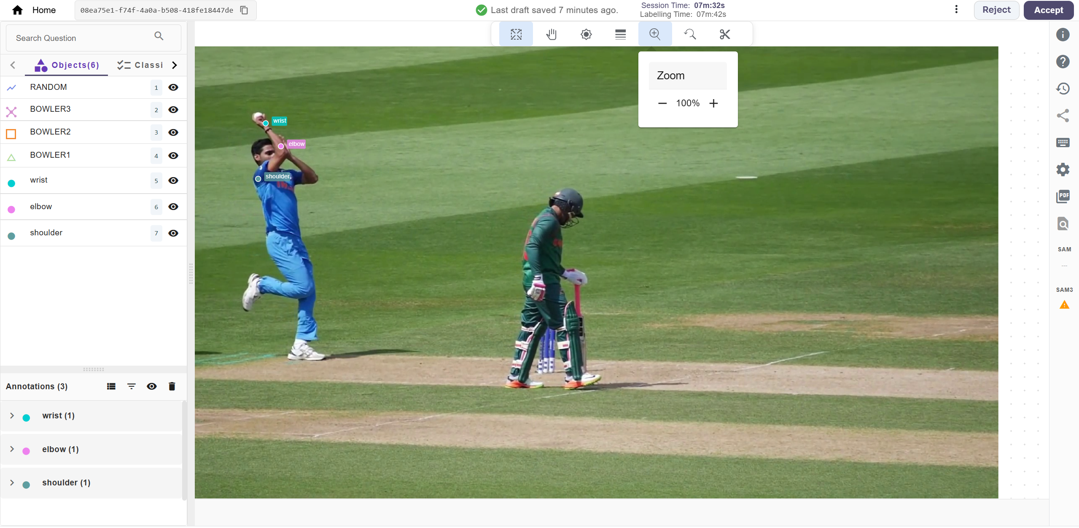The width and height of the screenshot is (1079, 528).
Task: Click the Reject button
Action: 996,10
